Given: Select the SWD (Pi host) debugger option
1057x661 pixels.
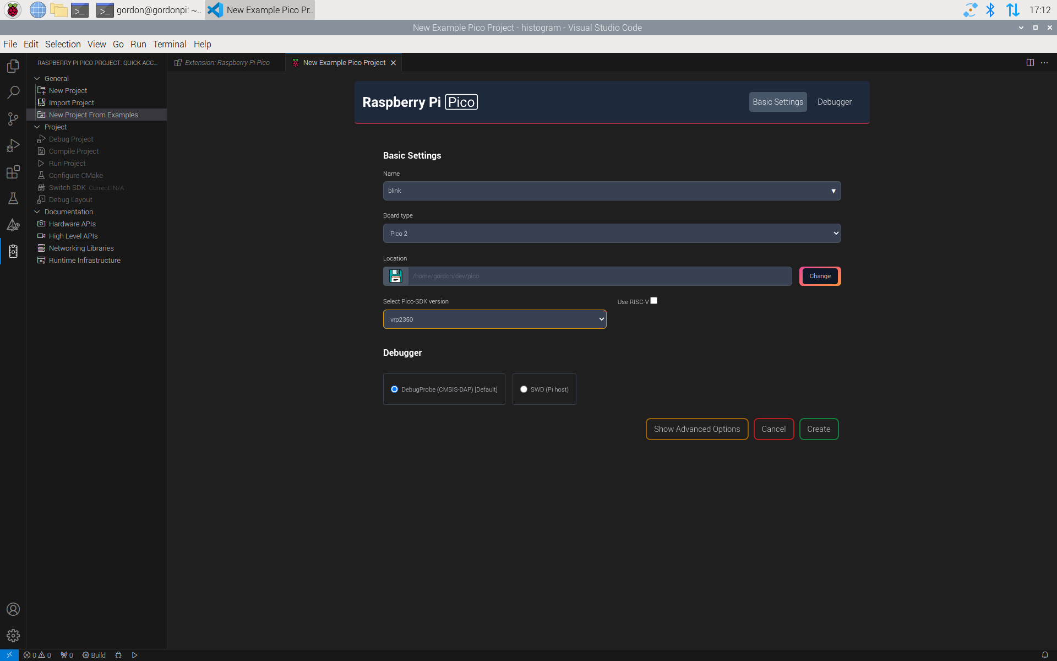Looking at the screenshot, I should (524, 389).
